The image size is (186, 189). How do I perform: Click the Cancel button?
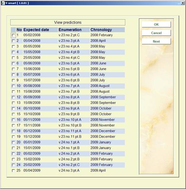tap(156, 33)
